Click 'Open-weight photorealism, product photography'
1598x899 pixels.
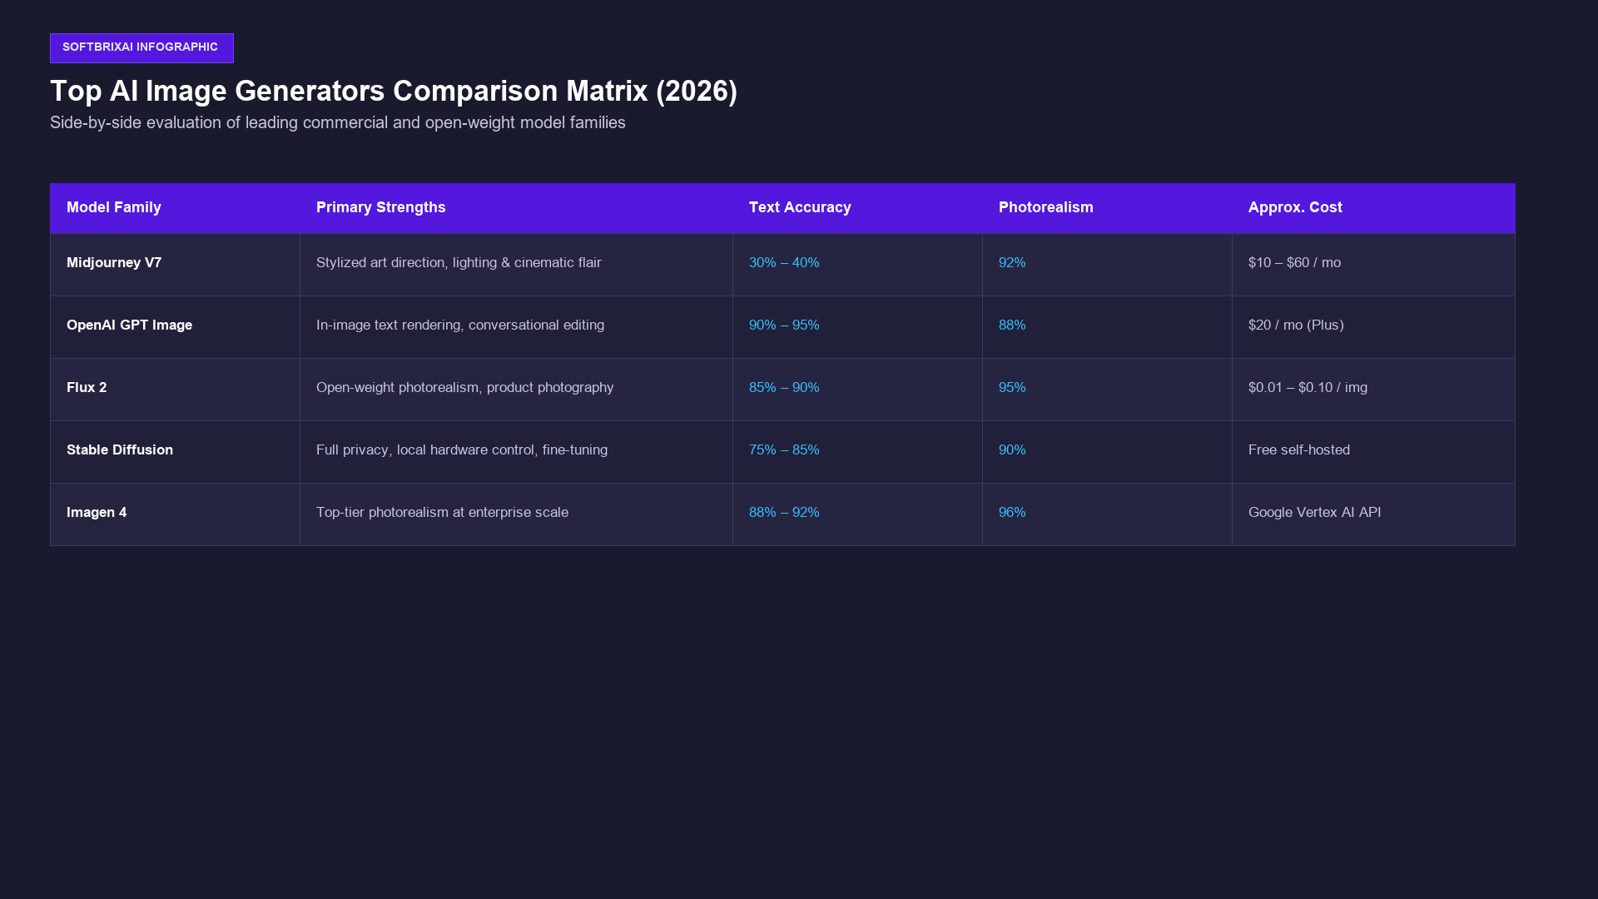(x=465, y=388)
